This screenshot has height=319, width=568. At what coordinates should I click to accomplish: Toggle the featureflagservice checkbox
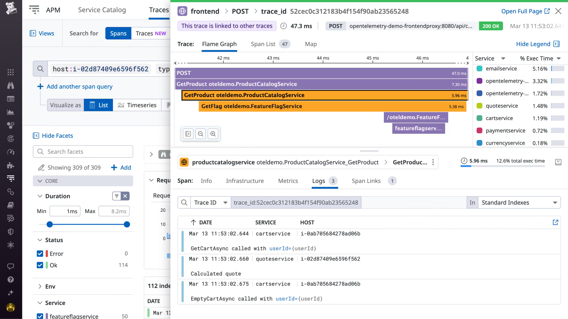40,316
